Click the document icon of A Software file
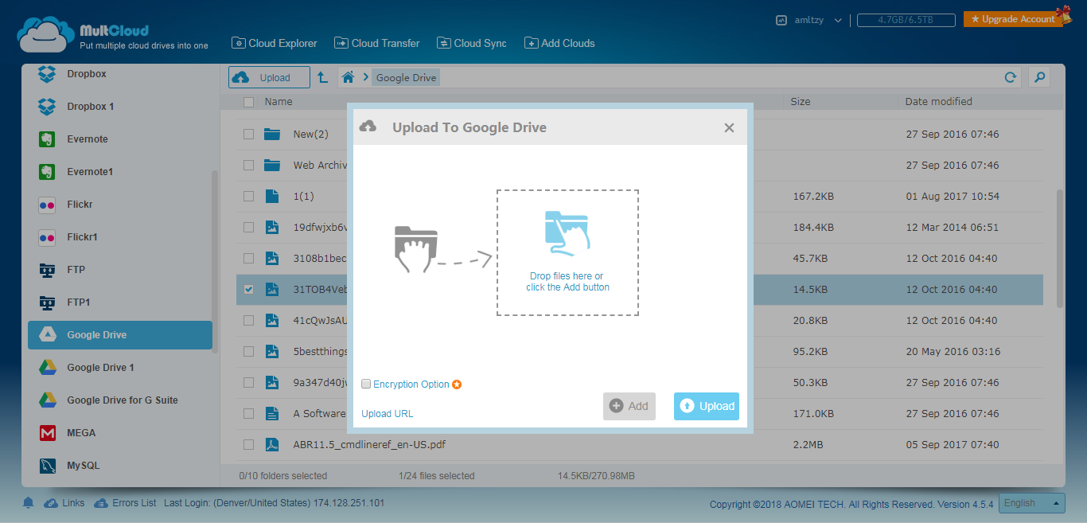 click(x=272, y=414)
